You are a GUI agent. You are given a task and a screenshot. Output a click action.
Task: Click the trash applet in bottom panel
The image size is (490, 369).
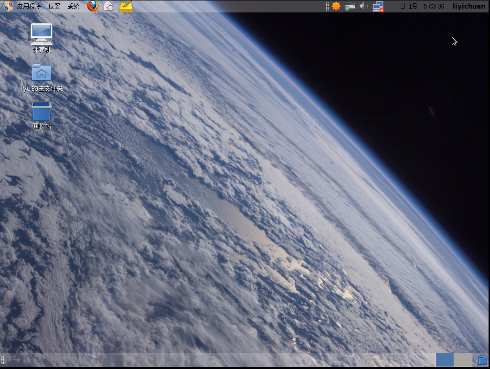tap(482, 360)
